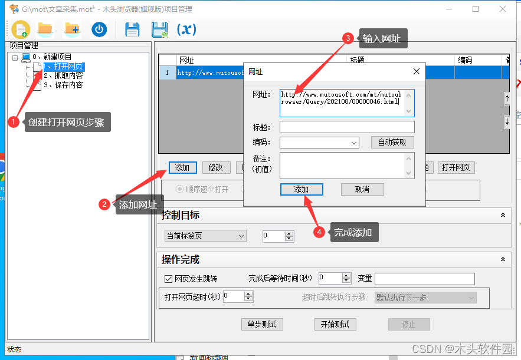Click the app icon in title bar
The height and width of the screenshot is (360, 521).
(14, 9)
